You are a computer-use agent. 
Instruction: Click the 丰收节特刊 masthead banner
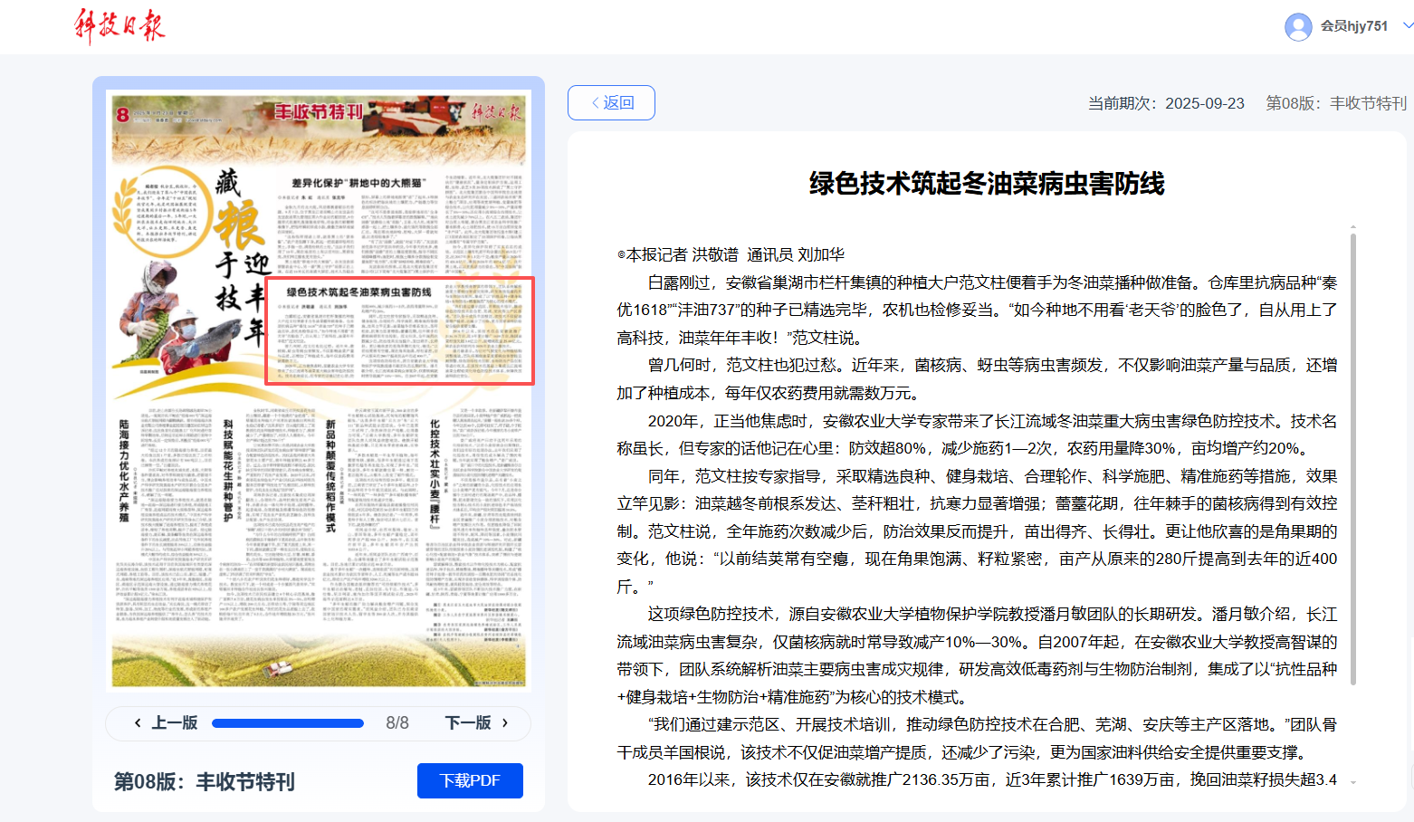pyautogui.click(x=319, y=112)
